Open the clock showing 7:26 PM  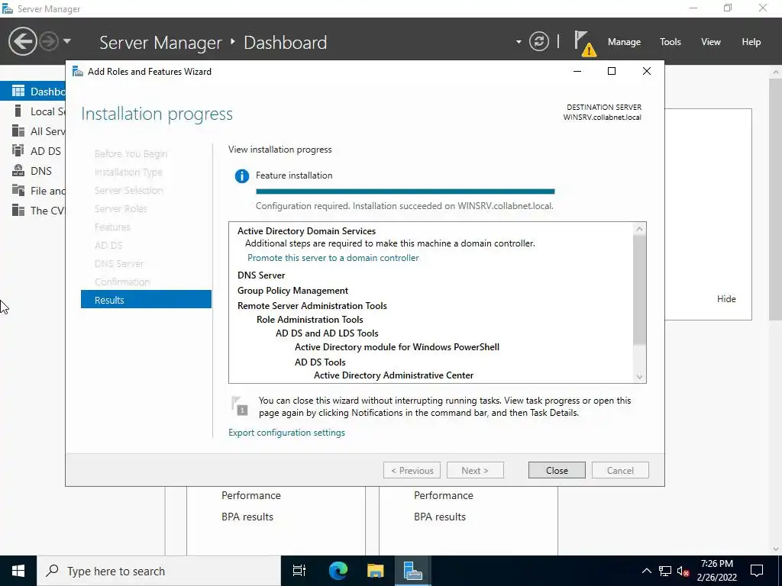pos(716,571)
